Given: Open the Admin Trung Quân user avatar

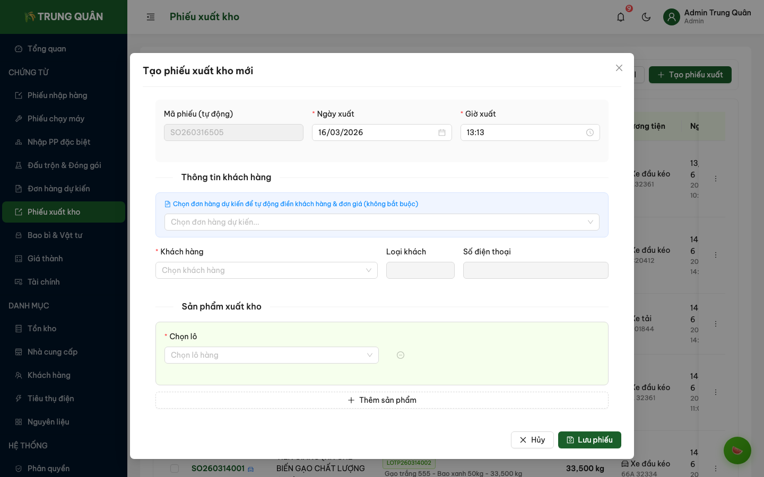Looking at the screenshot, I should [x=672, y=17].
